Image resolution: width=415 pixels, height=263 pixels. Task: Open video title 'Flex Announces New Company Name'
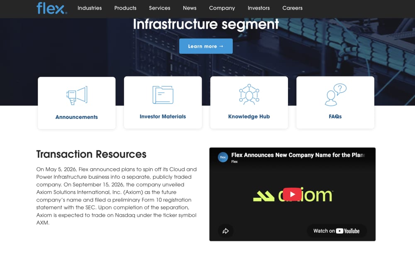coord(298,155)
